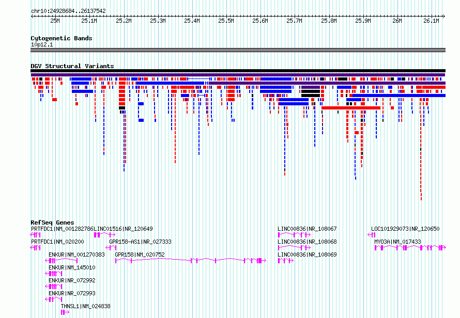
Task: Click the ENKUR|NM_145010 label
Action: click(x=72, y=267)
